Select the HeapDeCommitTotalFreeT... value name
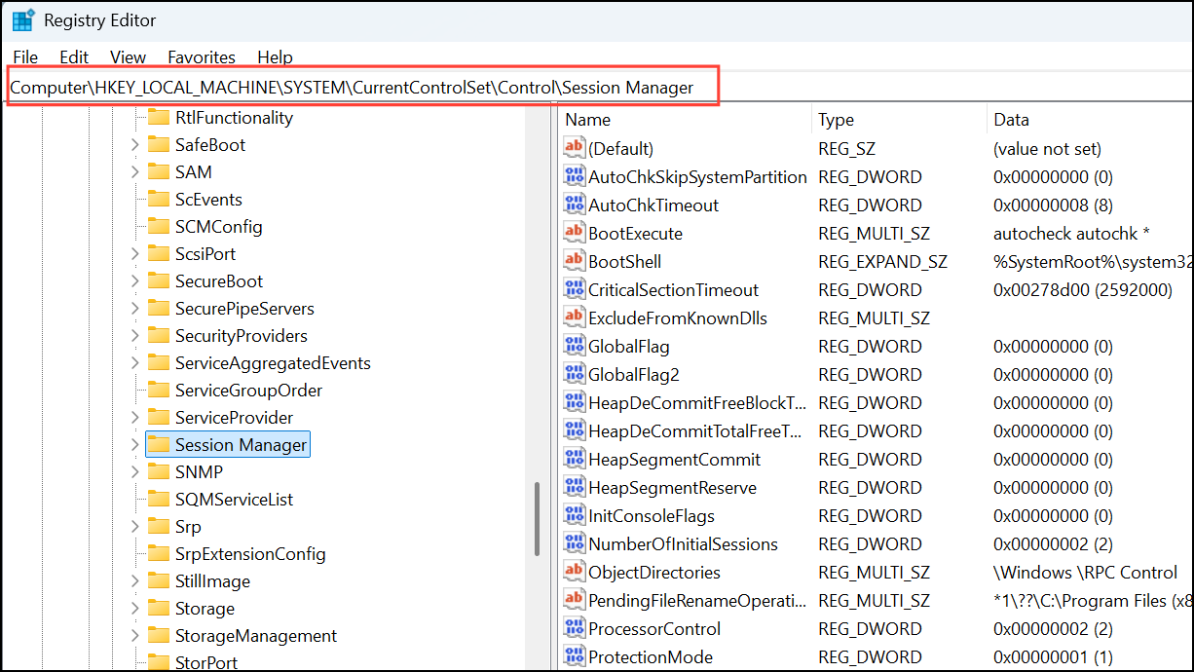1194x672 pixels. point(695,430)
